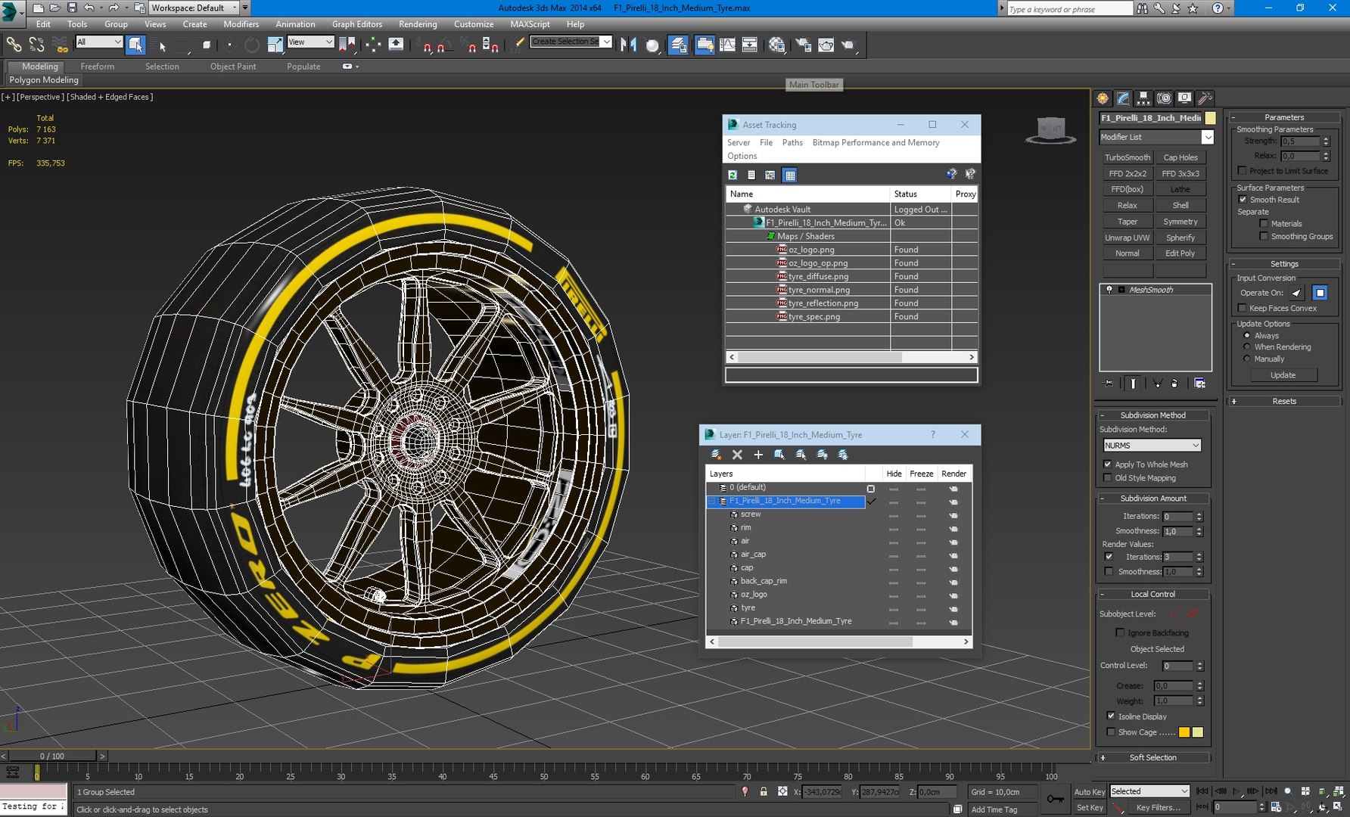Image resolution: width=1350 pixels, height=817 pixels.
Task: Select the Link tool in main toolbar
Action: [14, 45]
